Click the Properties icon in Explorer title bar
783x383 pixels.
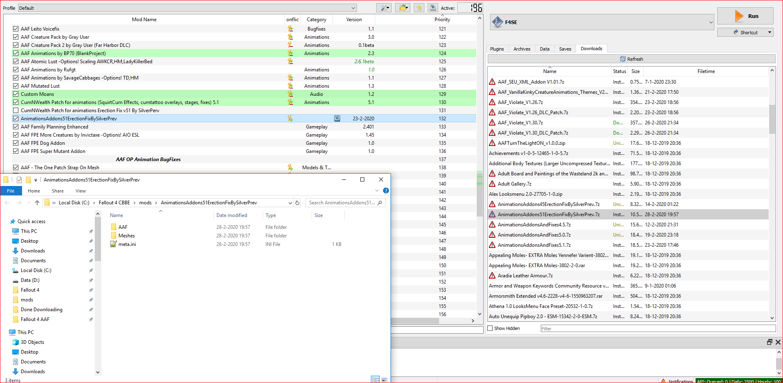coord(19,180)
